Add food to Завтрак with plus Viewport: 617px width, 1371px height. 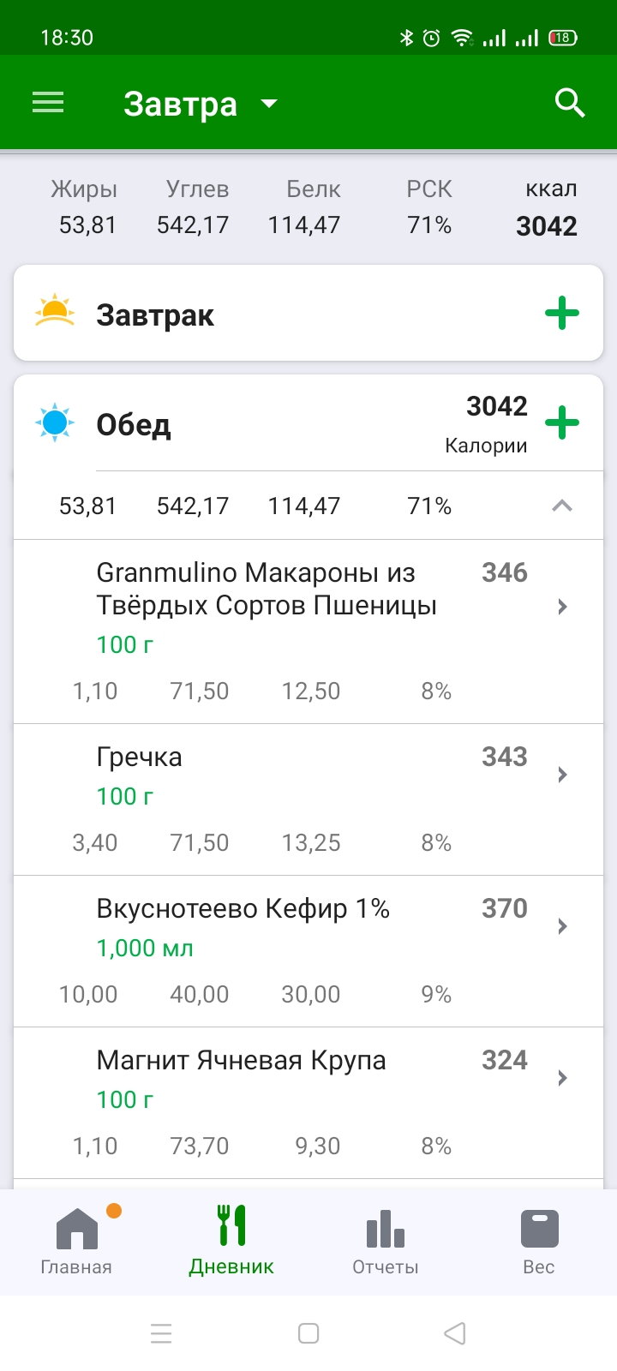coord(562,314)
